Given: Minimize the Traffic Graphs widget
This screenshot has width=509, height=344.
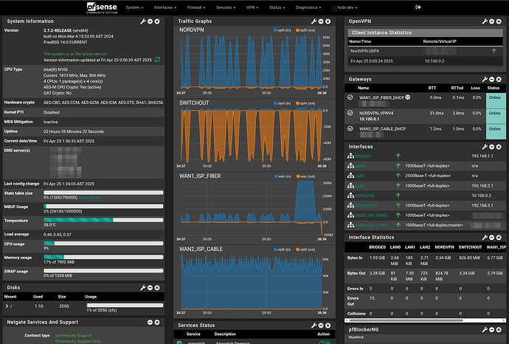Looking at the screenshot, I should coord(321,21).
